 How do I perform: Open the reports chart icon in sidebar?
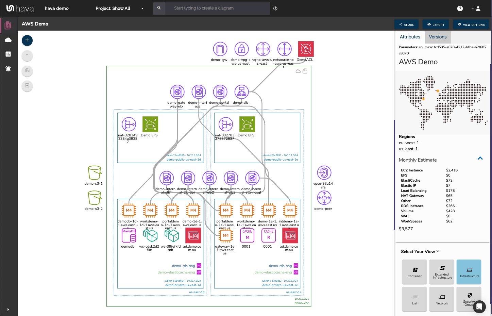pyautogui.click(x=8, y=54)
